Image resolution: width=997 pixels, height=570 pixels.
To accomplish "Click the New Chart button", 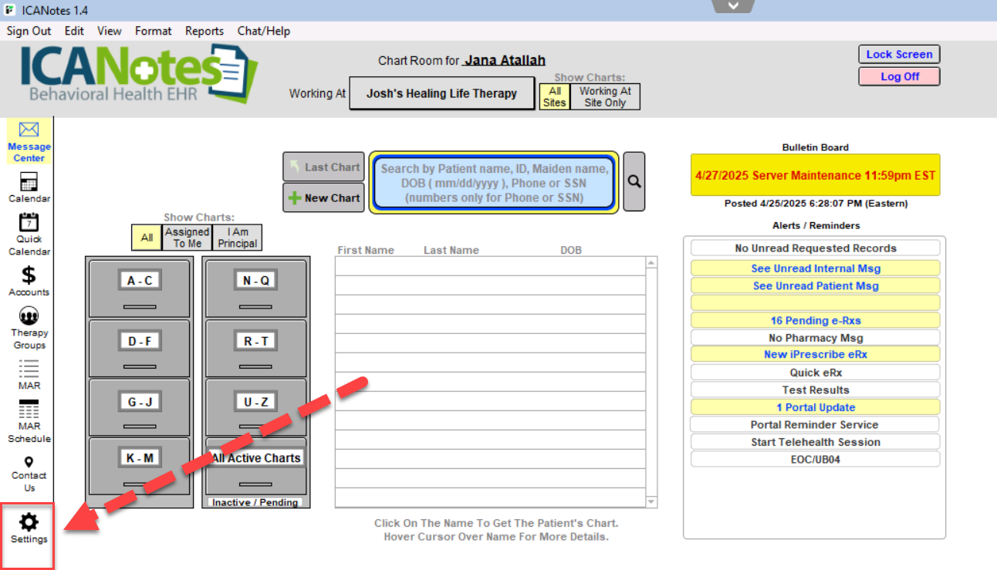I will click(x=323, y=197).
